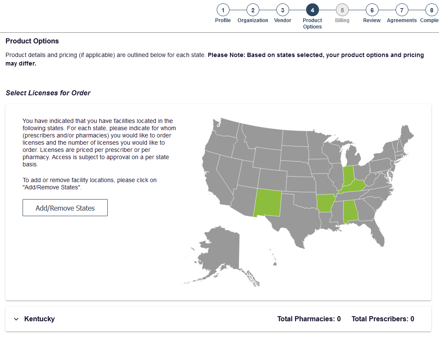Screen dimensions: 439x337
Task: Go to step 2 Organization circle
Action: [x=253, y=10]
